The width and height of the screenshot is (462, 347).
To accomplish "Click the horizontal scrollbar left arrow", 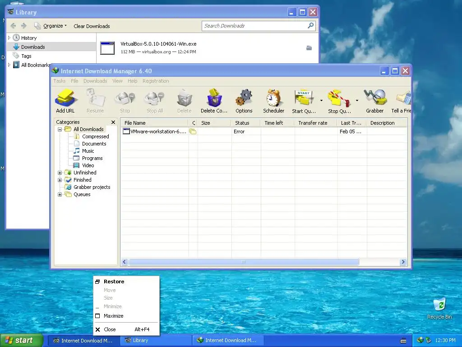I will pos(125,262).
